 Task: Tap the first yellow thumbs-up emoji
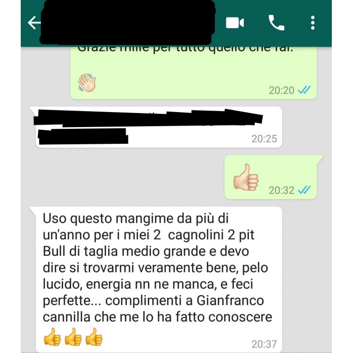[52, 337]
